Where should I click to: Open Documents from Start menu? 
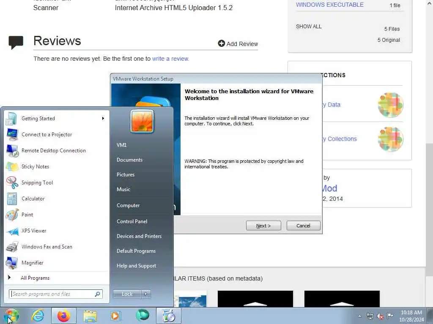(129, 160)
